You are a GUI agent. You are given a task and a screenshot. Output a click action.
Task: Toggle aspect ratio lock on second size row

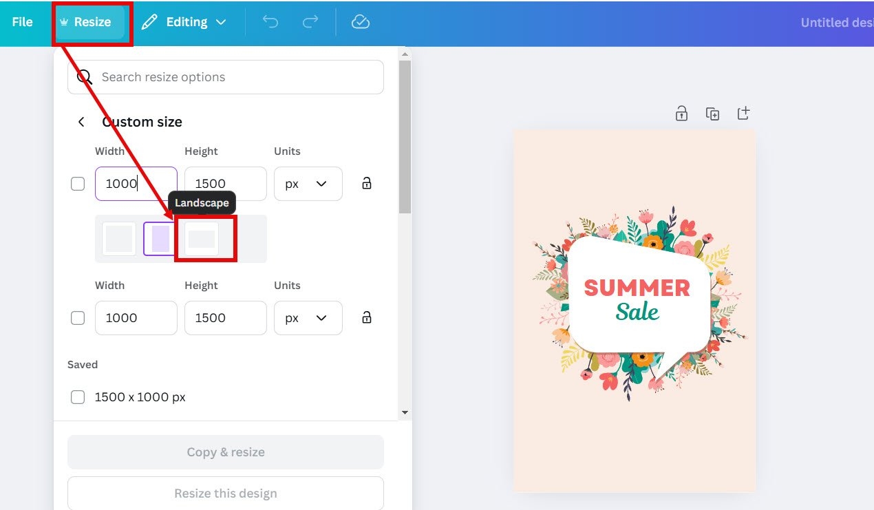click(367, 318)
